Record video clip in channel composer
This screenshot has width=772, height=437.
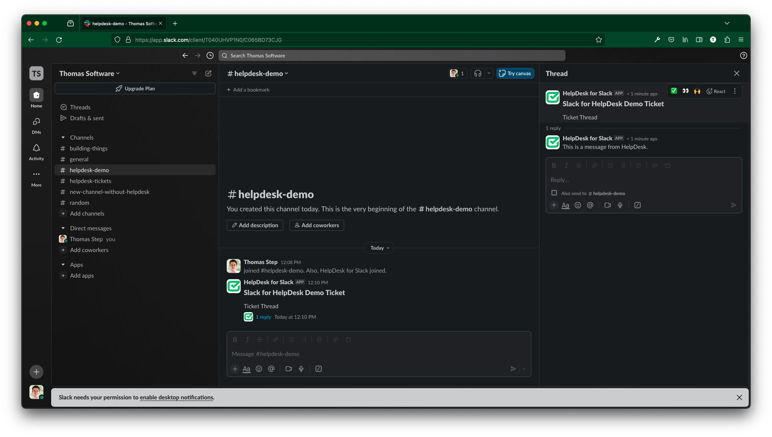coord(289,369)
